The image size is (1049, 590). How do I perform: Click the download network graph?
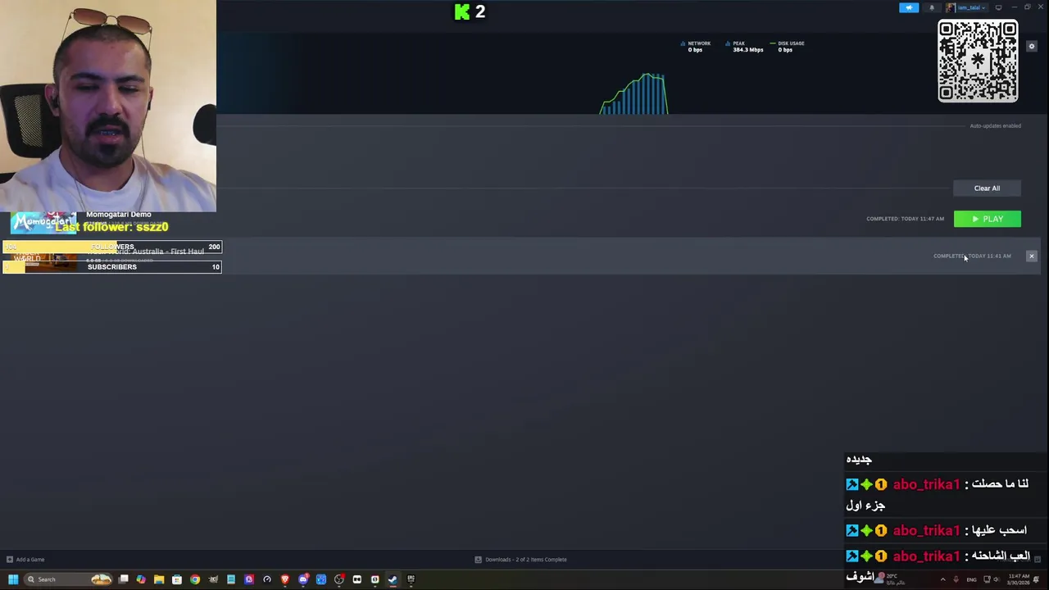pyautogui.click(x=634, y=93)
